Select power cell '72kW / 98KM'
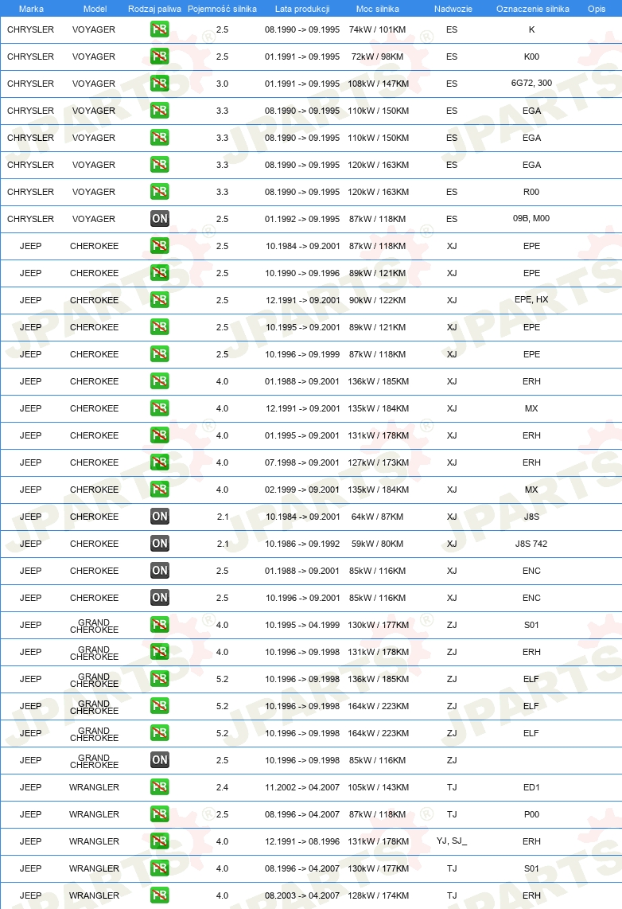622x909 pixels. click(x=378, y=57)
